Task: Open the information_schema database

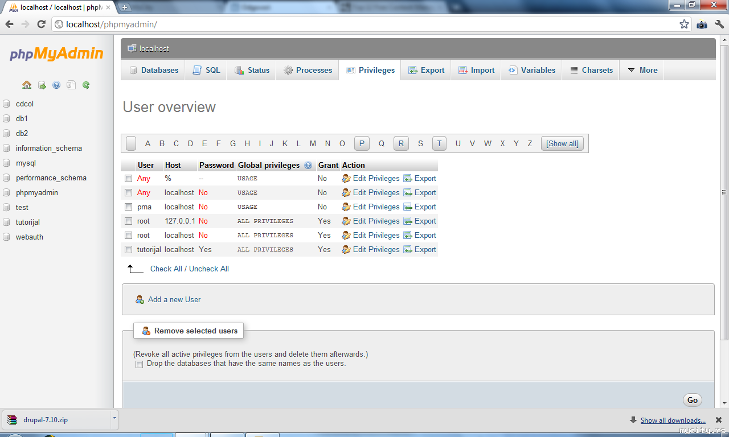Action: click(49, 149)
